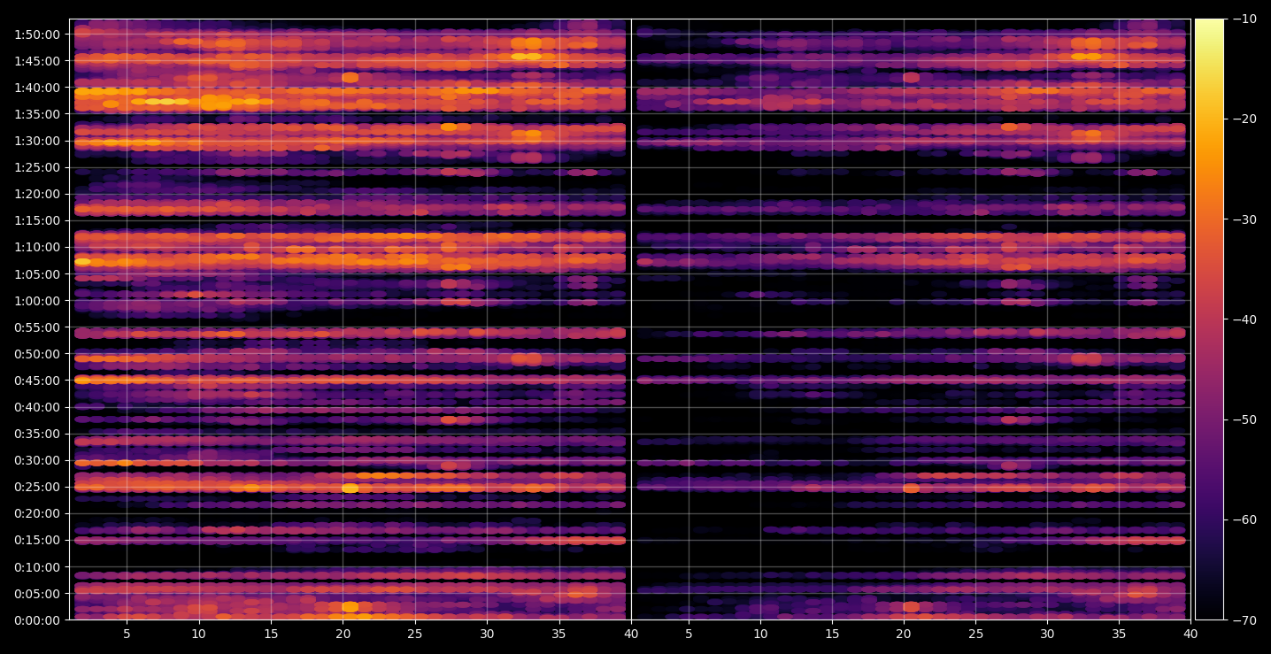This screenshot has width=1271, height=654.
Task: Click the −60 colorbar tick label
Action: (x=1244, y=519)
